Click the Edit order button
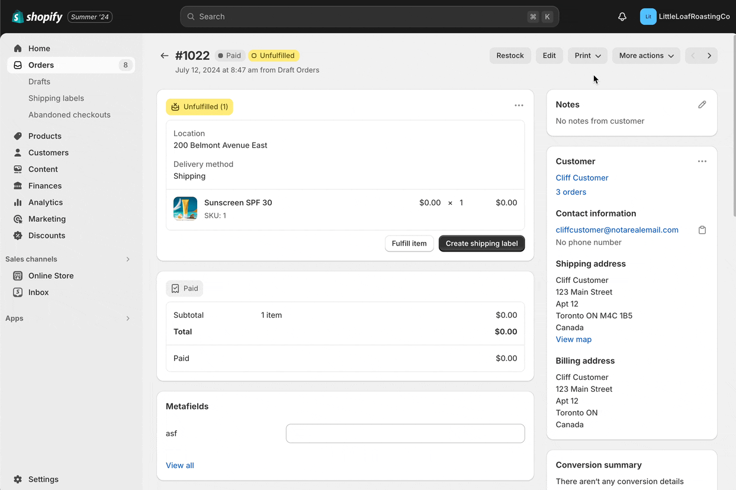736x490 pixels. point(549,56)
